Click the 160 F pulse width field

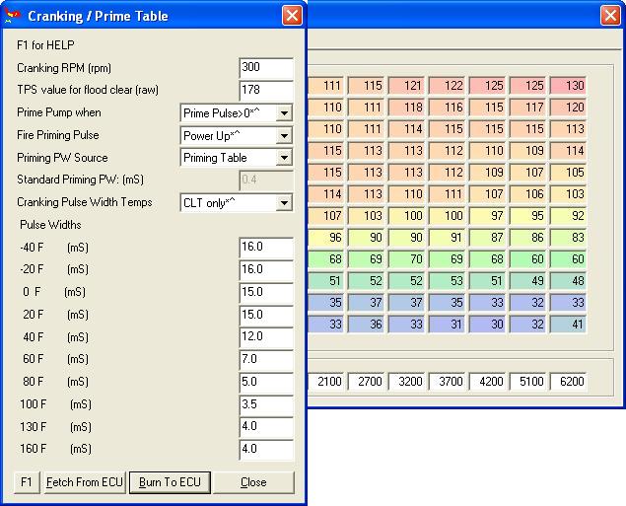pyautogui.click(x=266, y=451)
